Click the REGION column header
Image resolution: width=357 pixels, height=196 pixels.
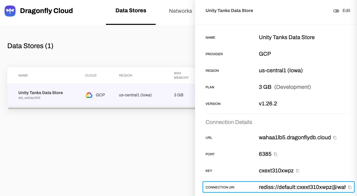pos(126,76)
